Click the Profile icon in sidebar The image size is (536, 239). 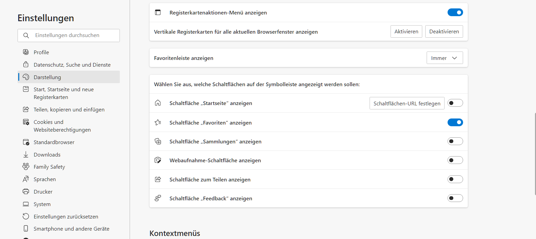[26, 52]
